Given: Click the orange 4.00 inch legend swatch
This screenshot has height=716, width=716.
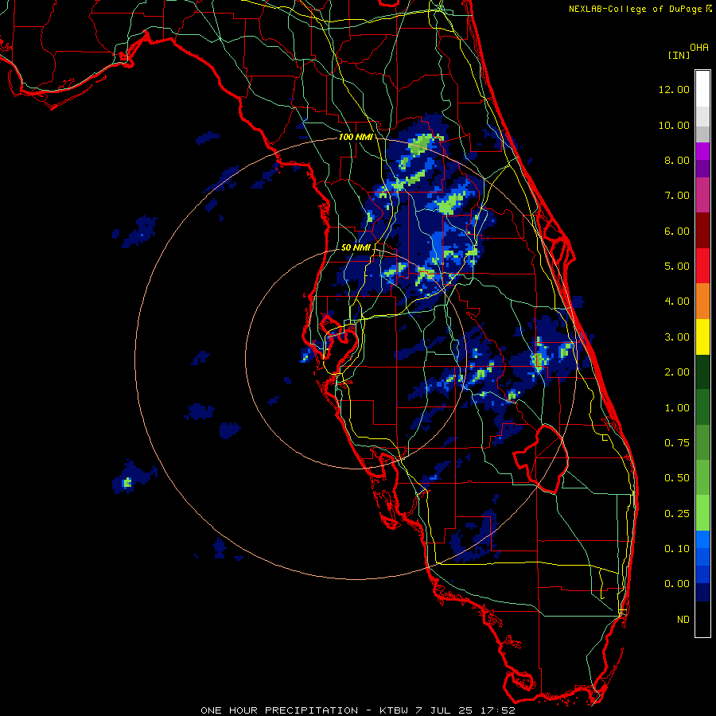Looking at the screenshot, I should [x=702, y=301].
